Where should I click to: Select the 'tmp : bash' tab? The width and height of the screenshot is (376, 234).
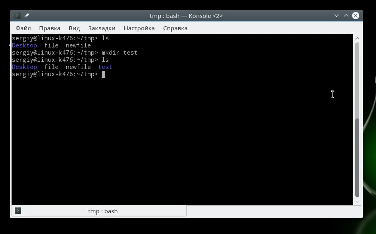(x=99, y=211)
